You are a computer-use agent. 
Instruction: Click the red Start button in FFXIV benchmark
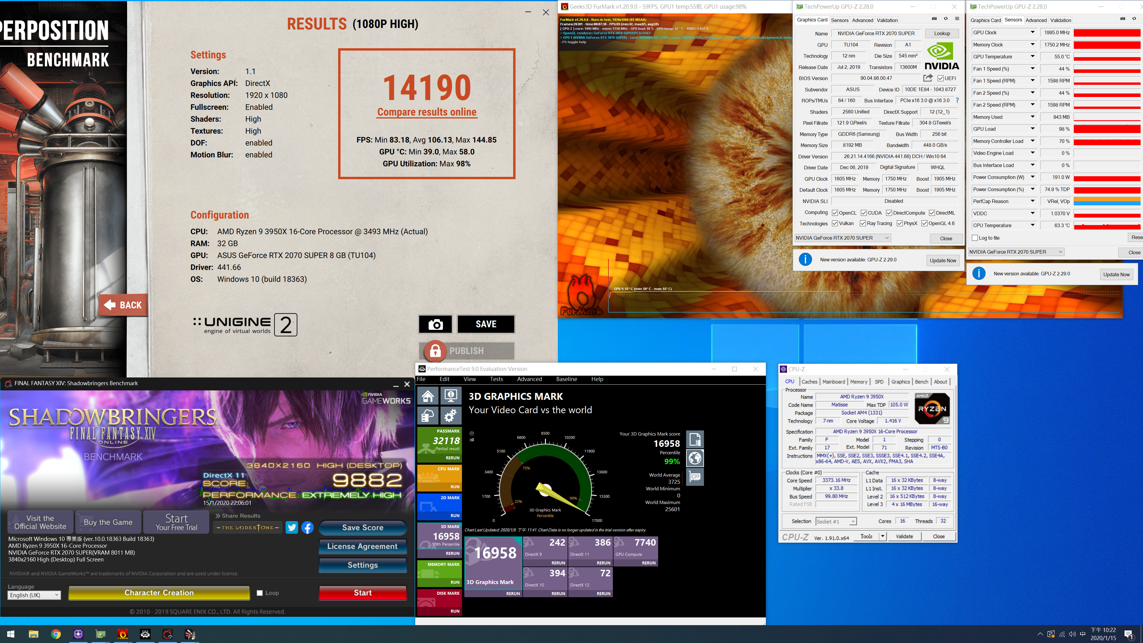click(x=363, y=593)
